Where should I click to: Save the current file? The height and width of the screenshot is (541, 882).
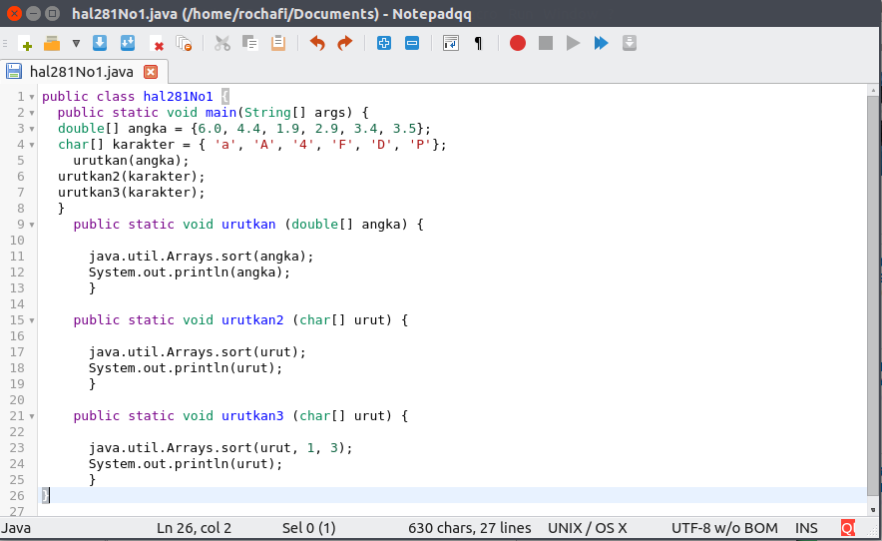[100, 43]
